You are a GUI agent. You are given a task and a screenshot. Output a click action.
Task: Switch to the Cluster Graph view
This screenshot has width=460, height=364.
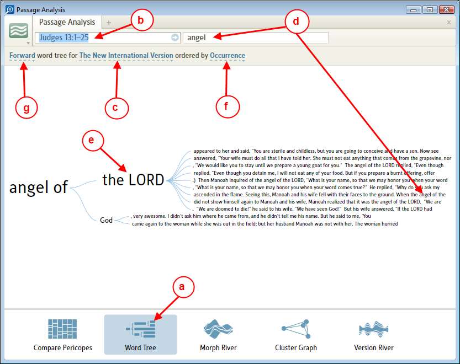click(x=296, y=335)
